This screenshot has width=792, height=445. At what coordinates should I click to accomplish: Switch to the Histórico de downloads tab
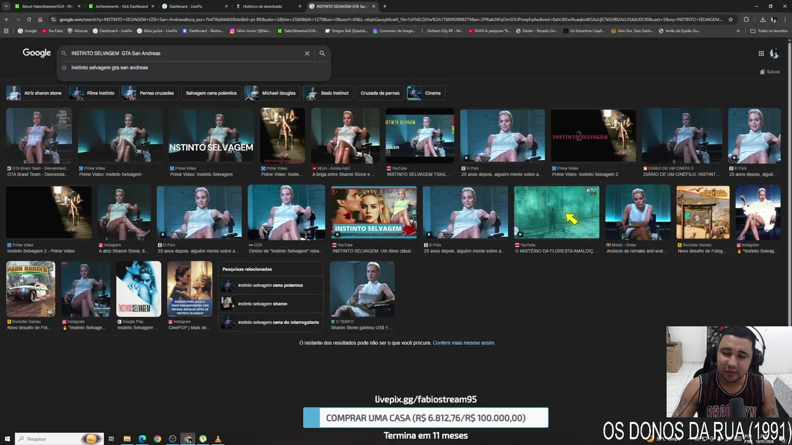tap(269, 6)
